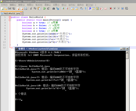Click the Find binoculars icon
The height and width of the screenshot is (111, 136).
coord(54,8)
